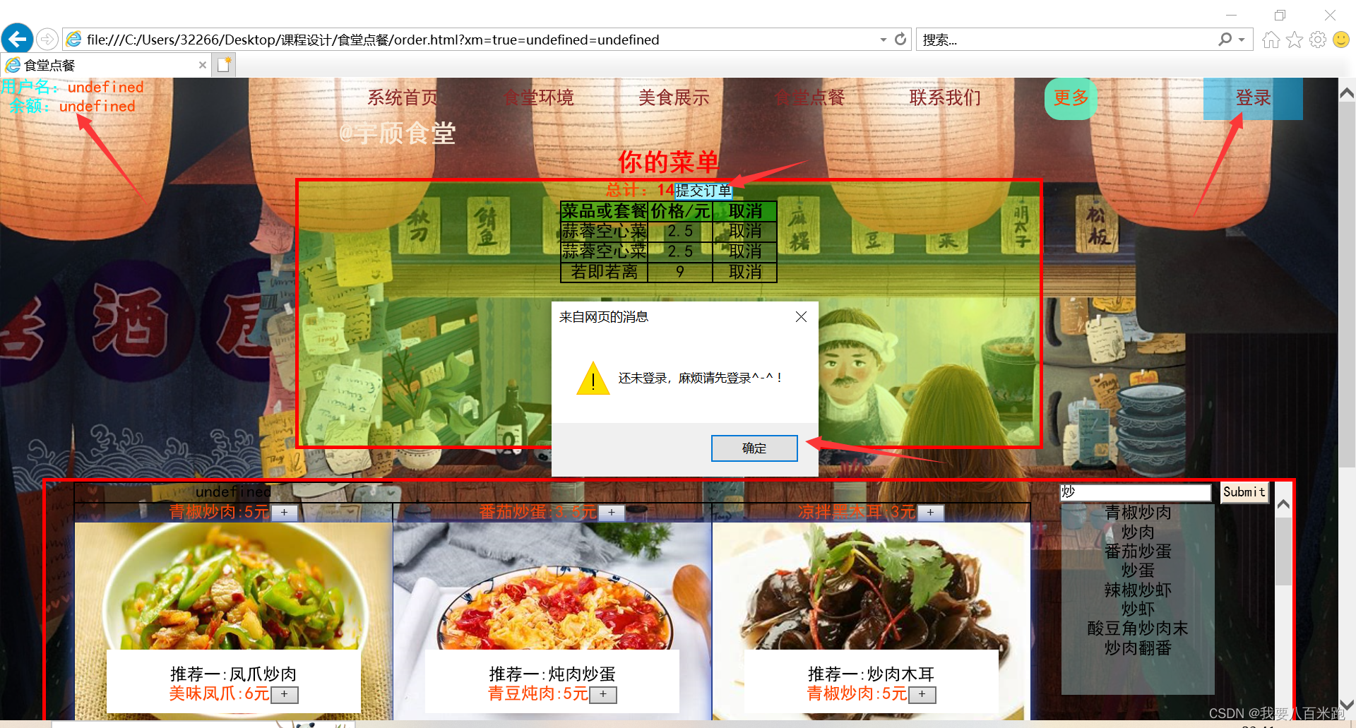Click menu panel scrollbar up arrow
The image size is (1356, 728).
click(1284, 504)
